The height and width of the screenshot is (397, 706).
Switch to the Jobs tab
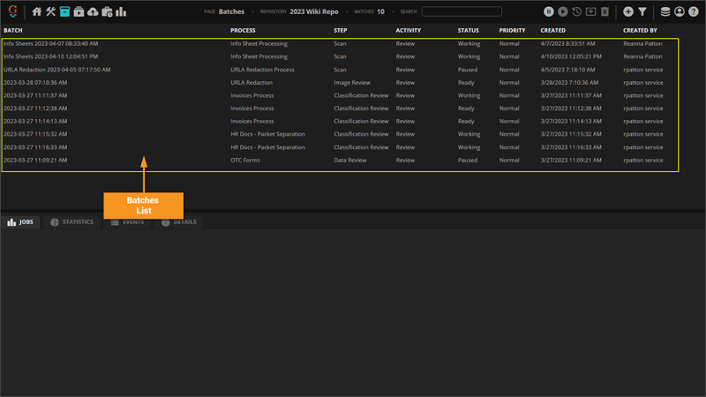pos(20,222)
